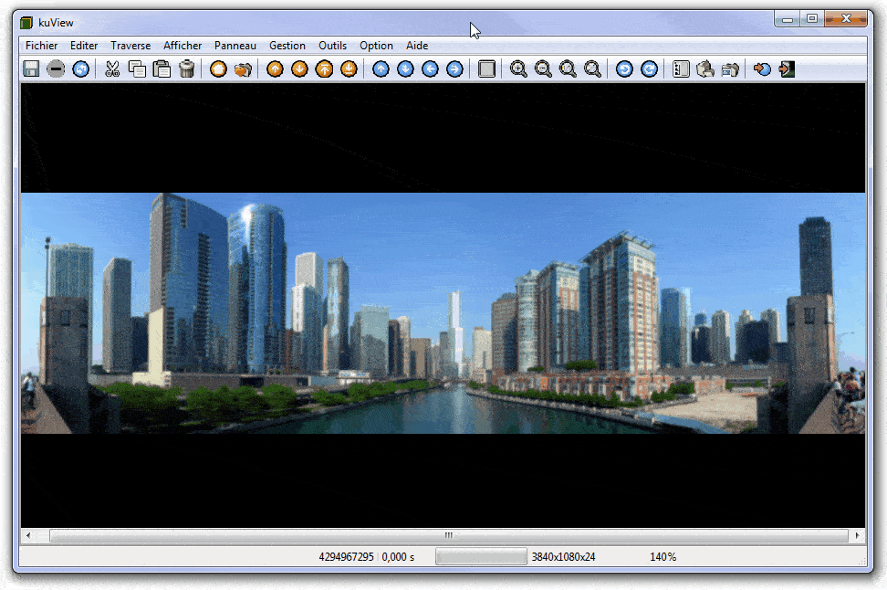Click the orange home icon

(x=218, y=69)
